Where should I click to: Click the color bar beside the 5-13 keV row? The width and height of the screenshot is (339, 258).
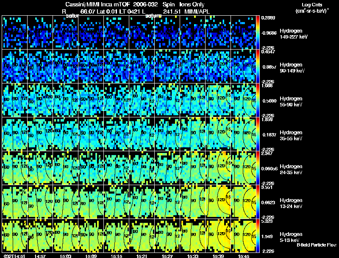point(258,236)
